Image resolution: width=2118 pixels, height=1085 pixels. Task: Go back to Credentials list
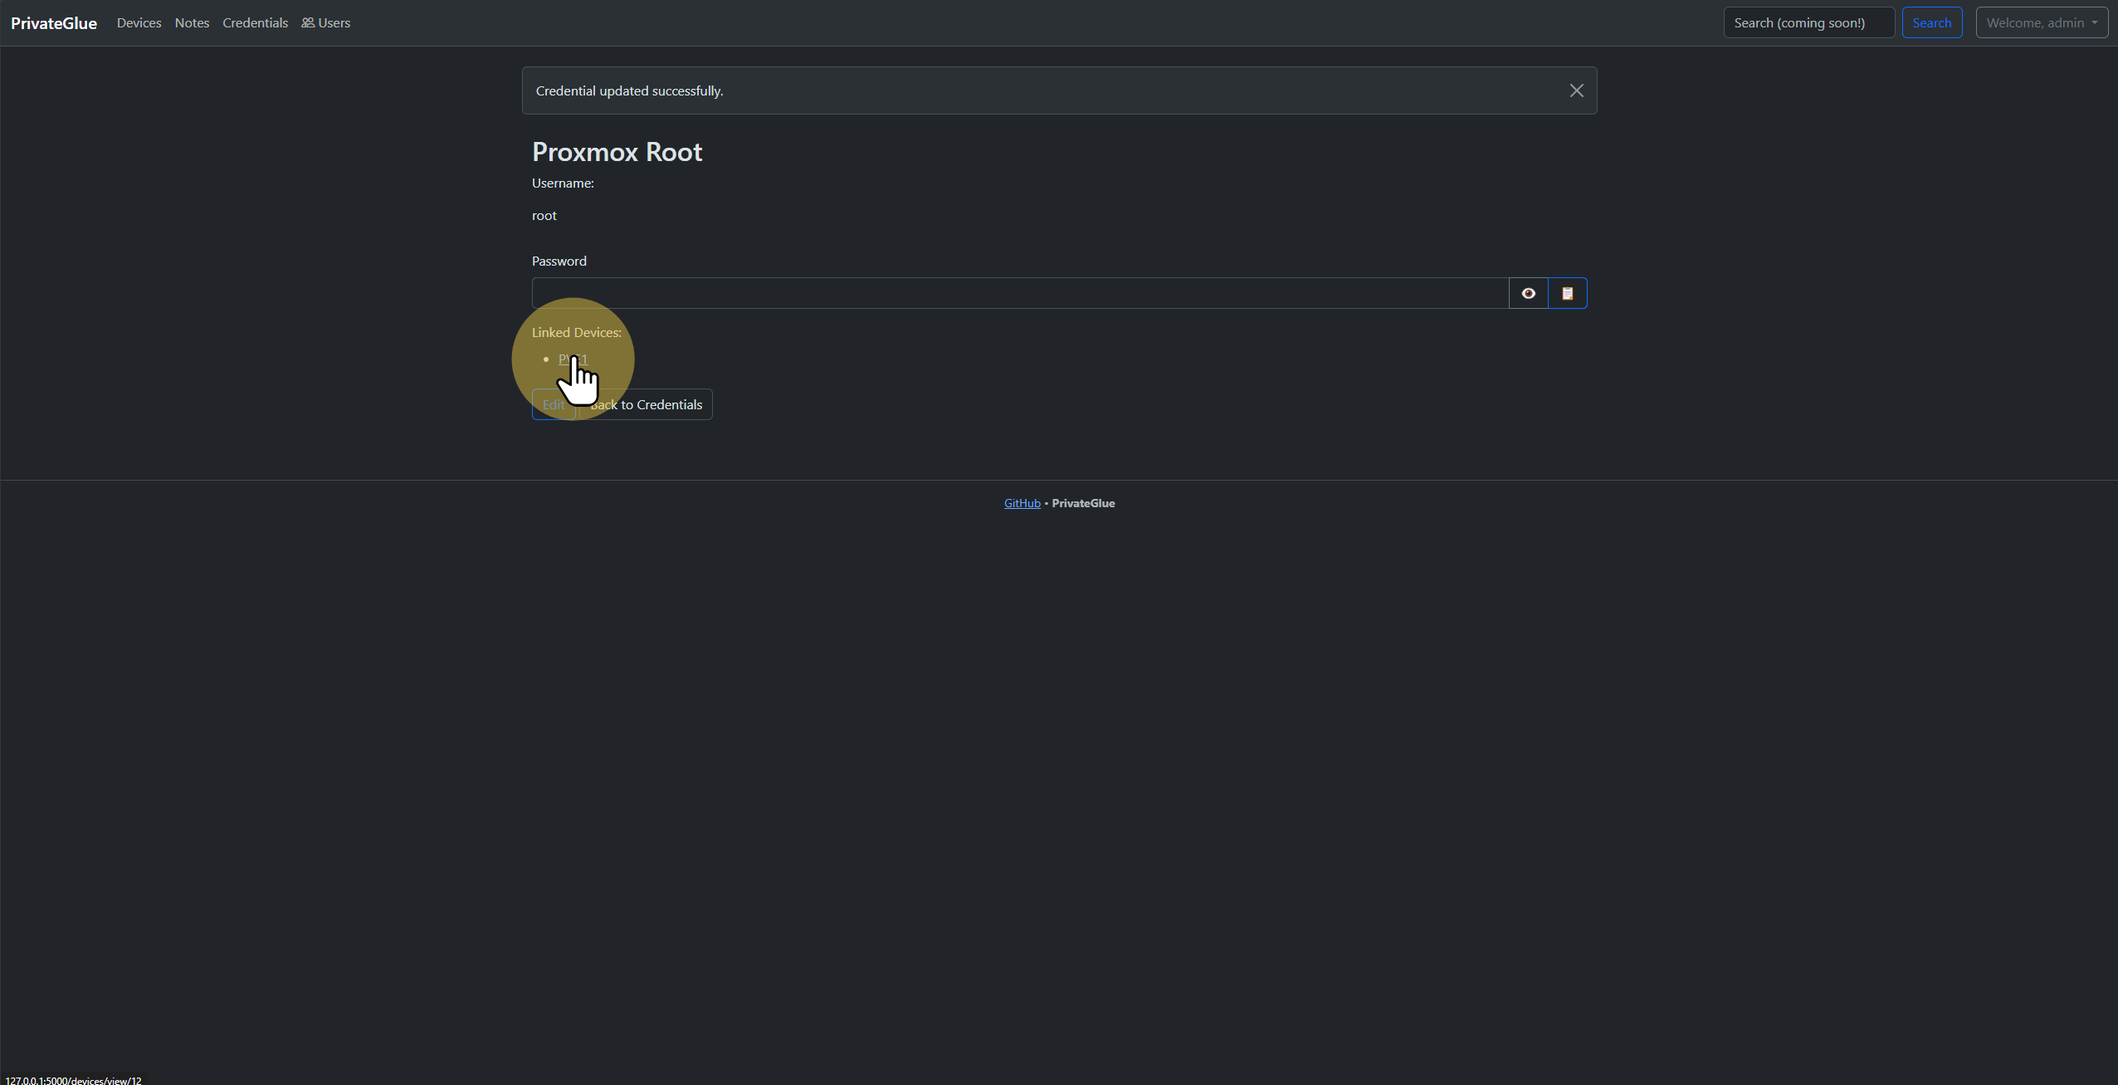pyautogui.click(x=646, y=404)
